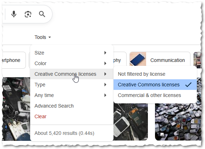Expand the Size submenu arrow
Screen dimensions: 205x149
(x=105, y=53)
